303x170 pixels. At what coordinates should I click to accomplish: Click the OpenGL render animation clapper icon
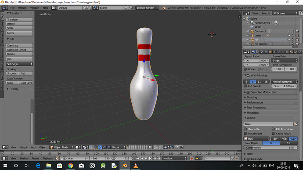coord(181,147)
